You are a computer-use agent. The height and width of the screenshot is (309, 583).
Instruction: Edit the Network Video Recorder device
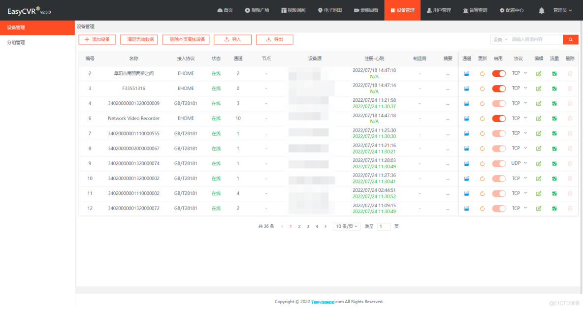539,118
